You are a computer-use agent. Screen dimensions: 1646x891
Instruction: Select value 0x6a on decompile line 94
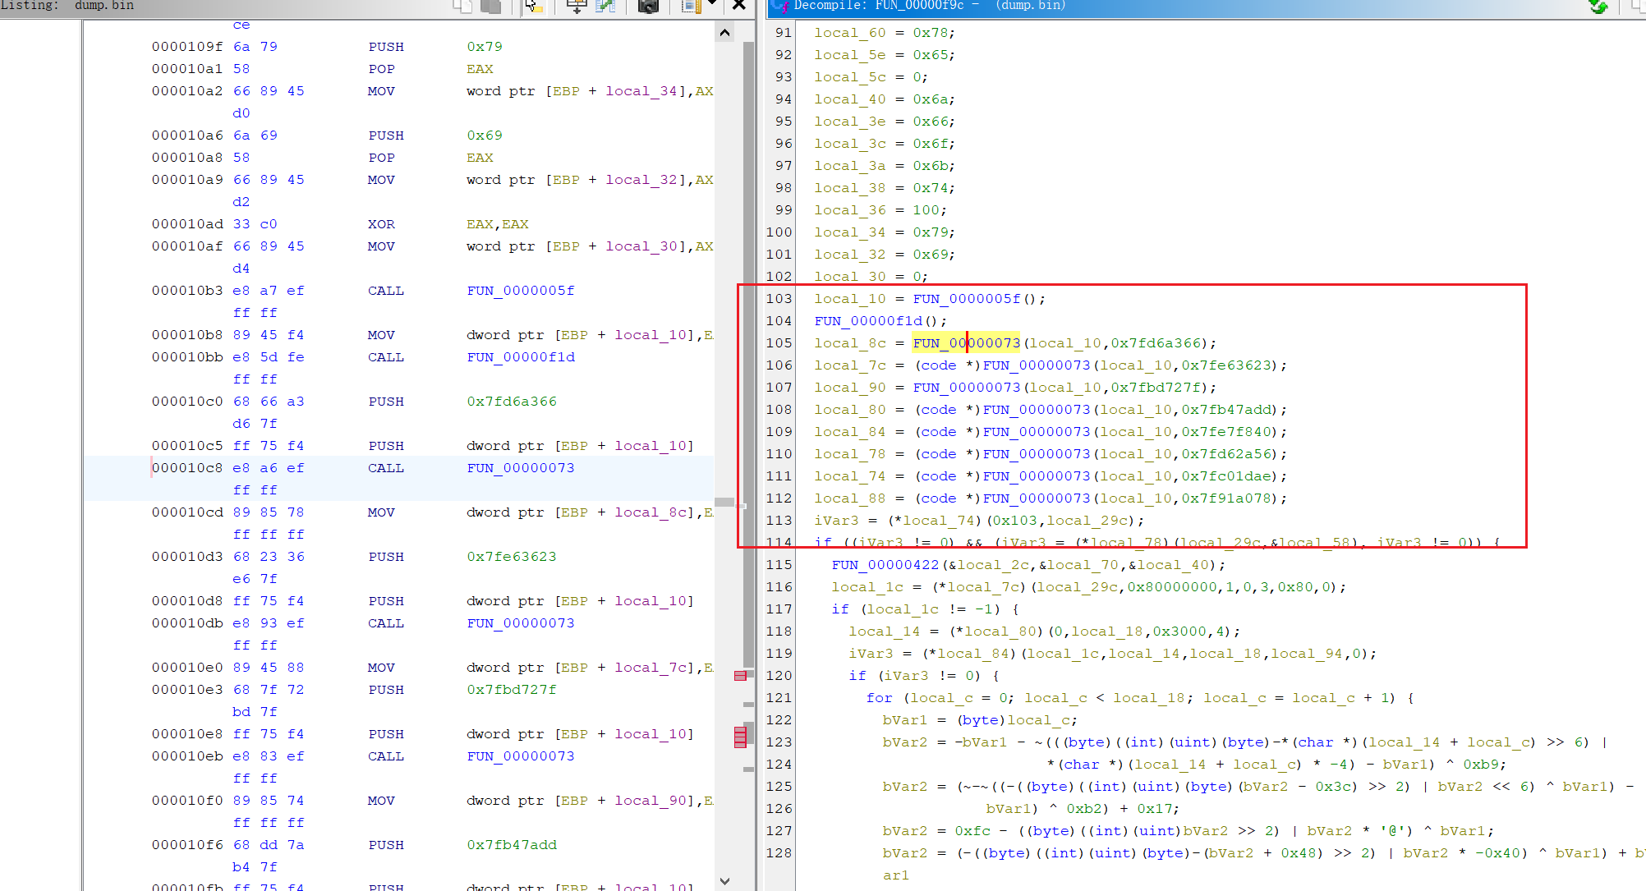click(931, 99)
